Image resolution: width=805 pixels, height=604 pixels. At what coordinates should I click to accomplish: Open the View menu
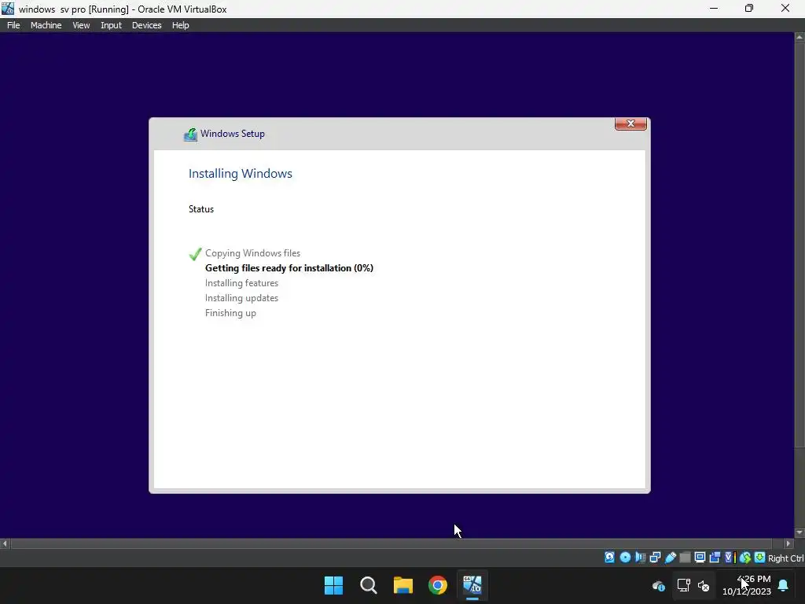[81, 25]
